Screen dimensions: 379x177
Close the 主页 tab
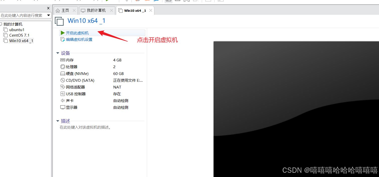[x=74, y=11]
